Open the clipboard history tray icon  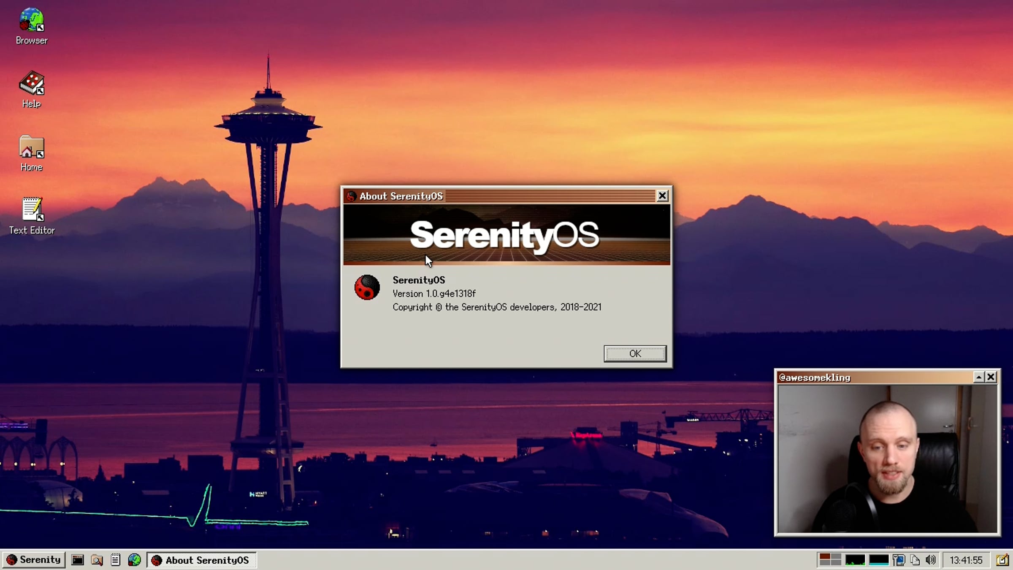click(915, 560)
